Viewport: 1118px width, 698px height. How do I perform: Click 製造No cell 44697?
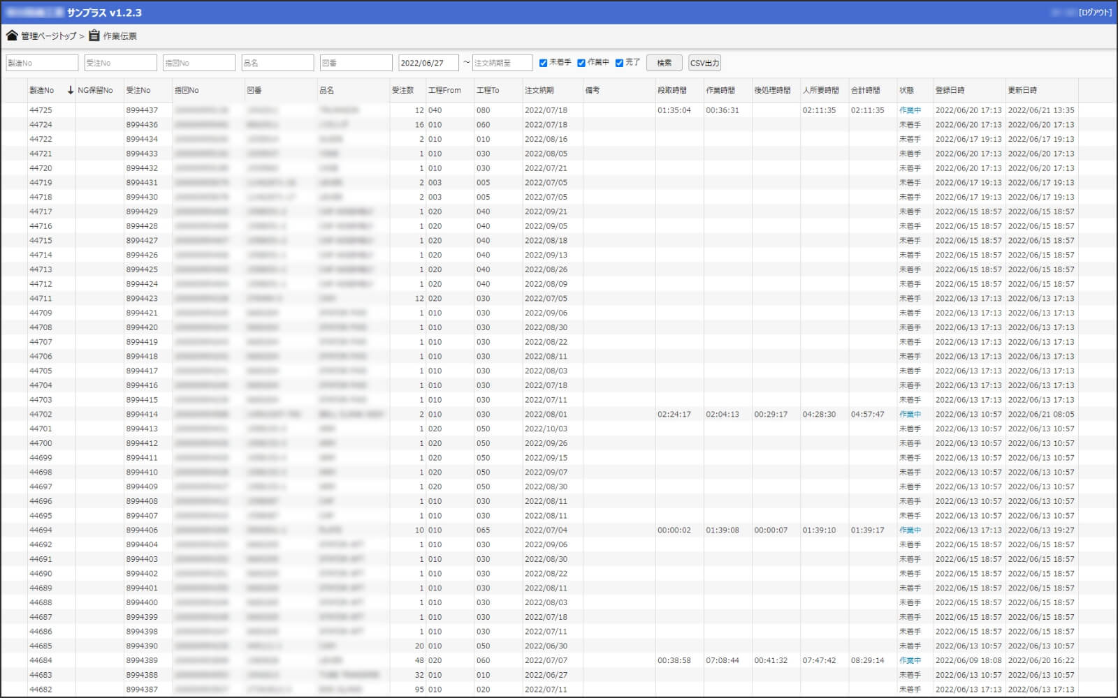41,487
